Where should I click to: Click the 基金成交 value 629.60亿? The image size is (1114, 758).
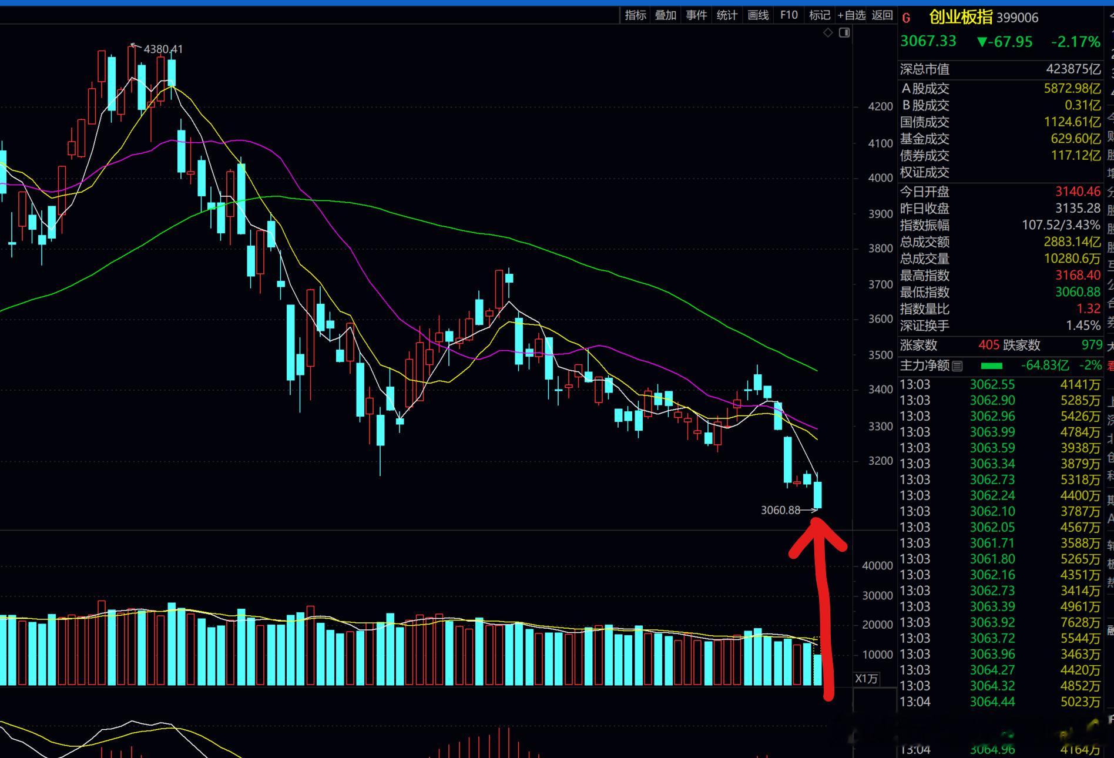[1075, 139]
